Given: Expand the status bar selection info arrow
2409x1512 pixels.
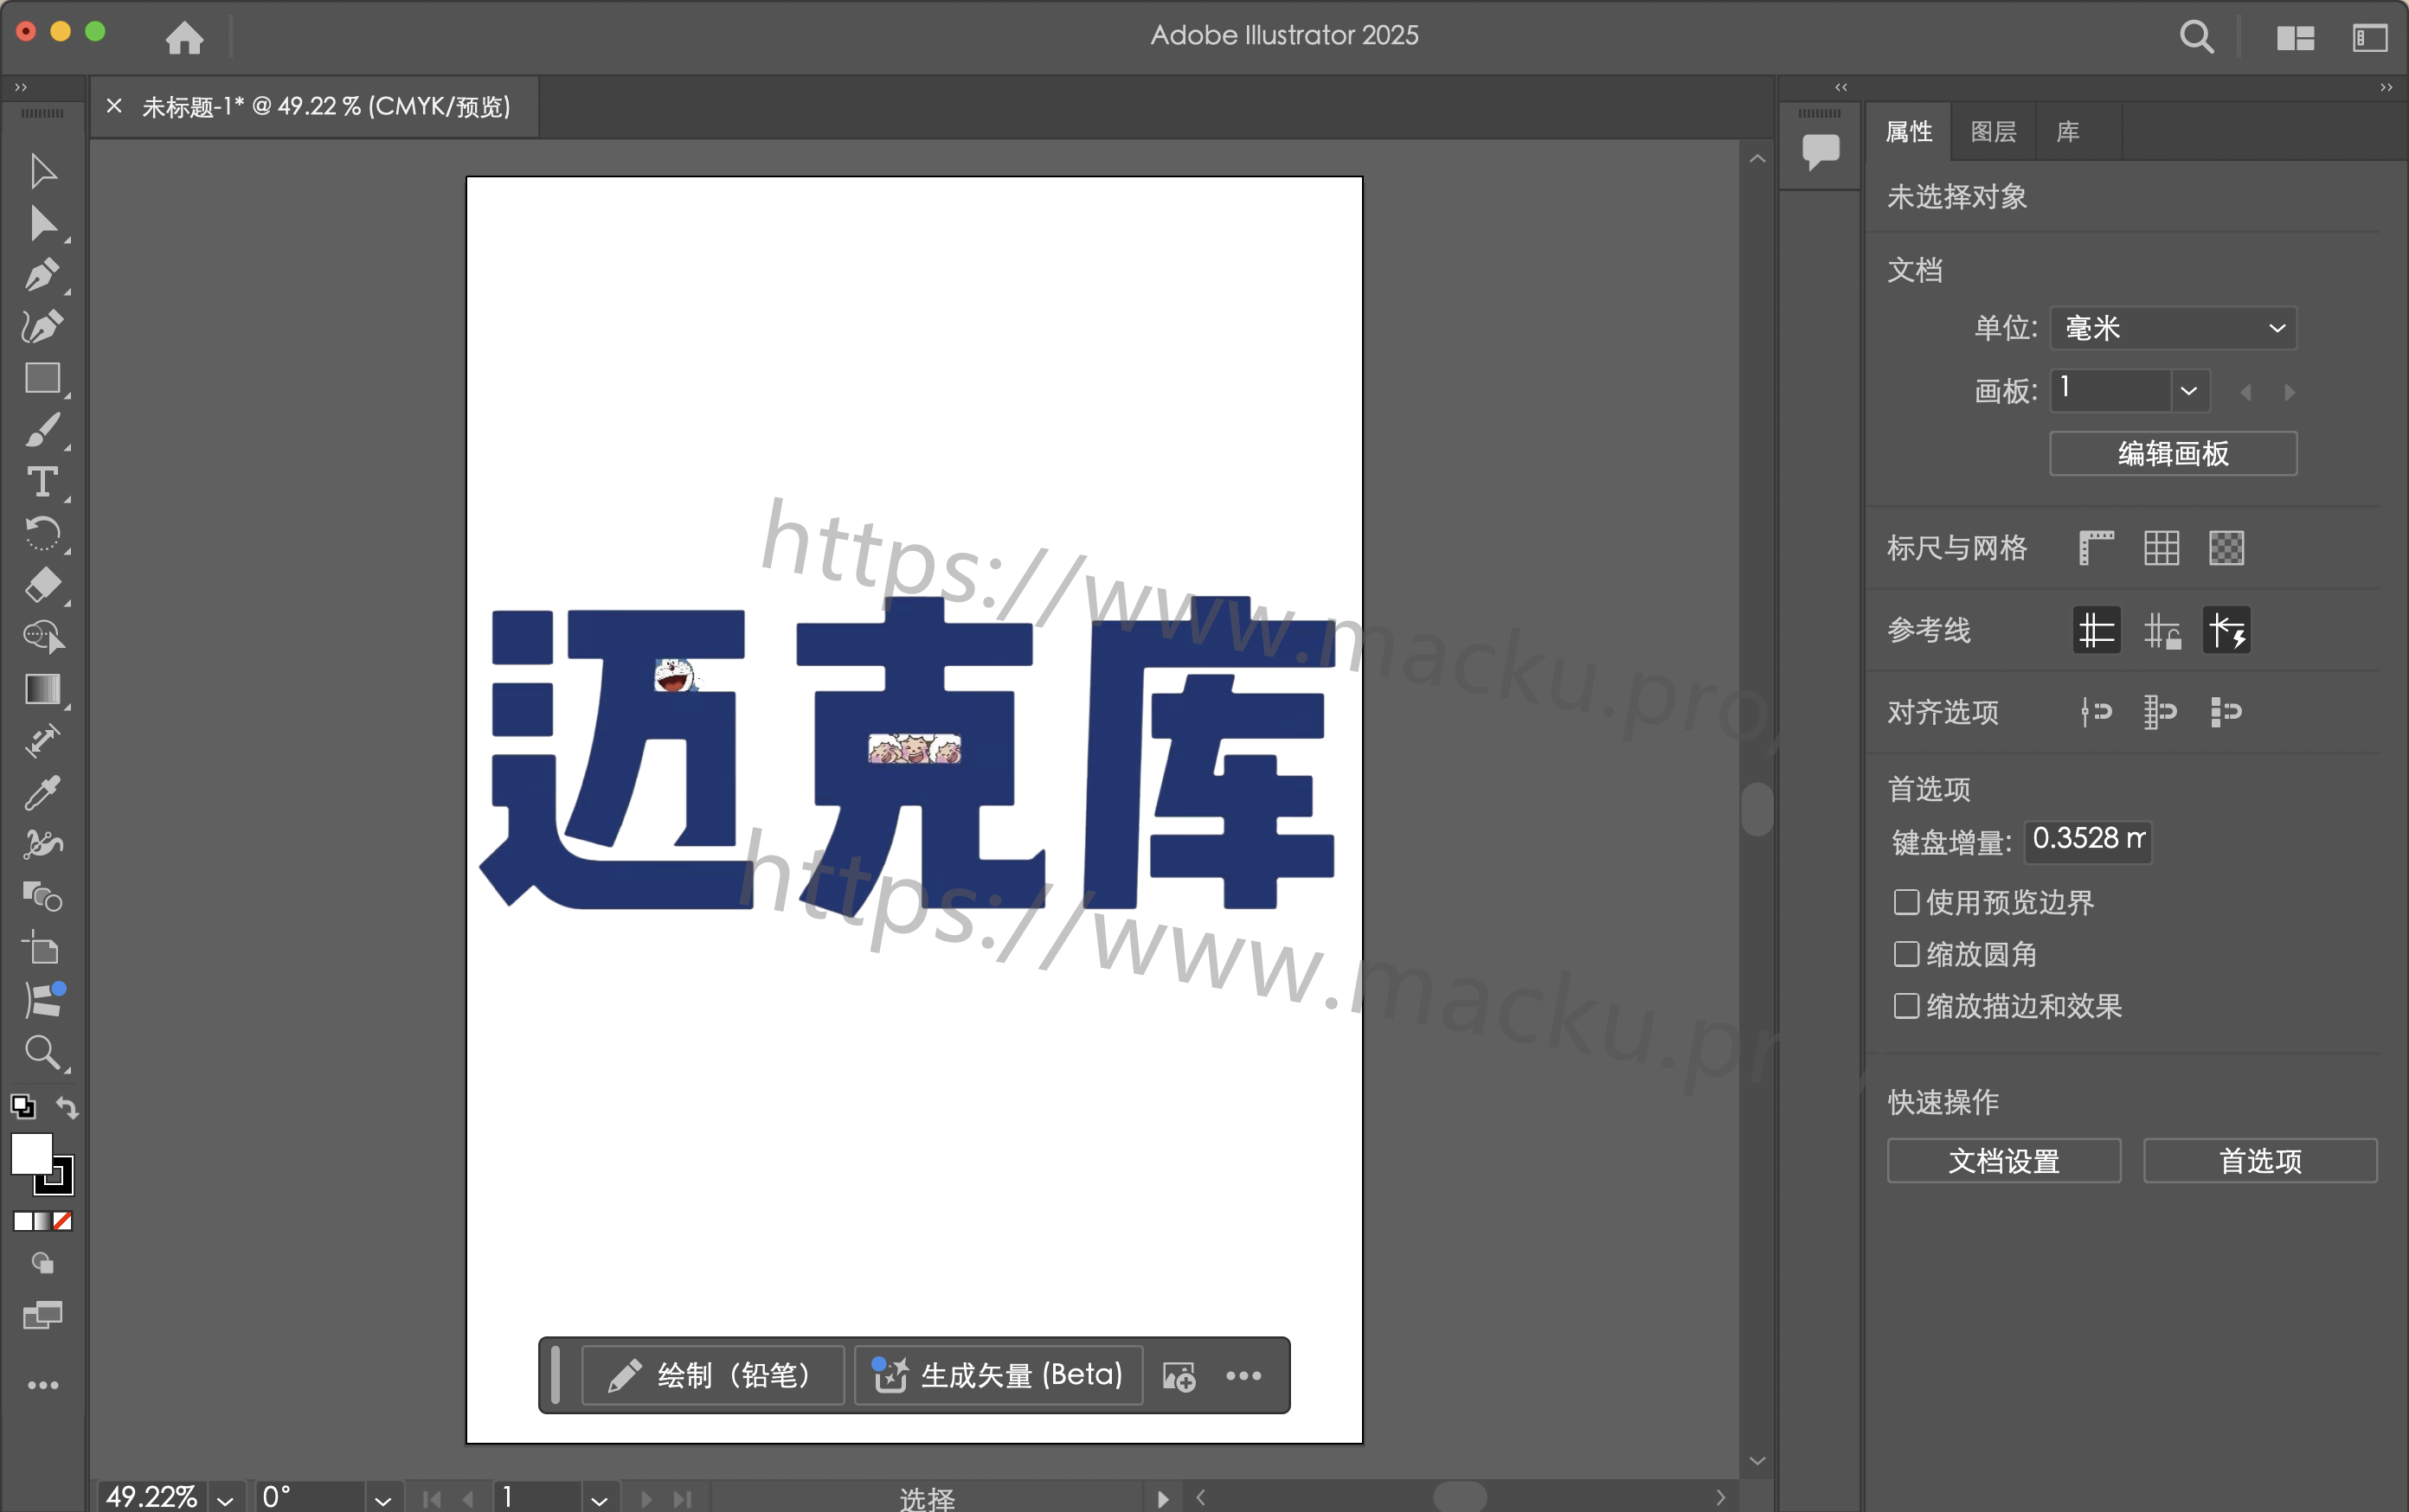Looking at the screenshot, I should pos(1161,1499).
